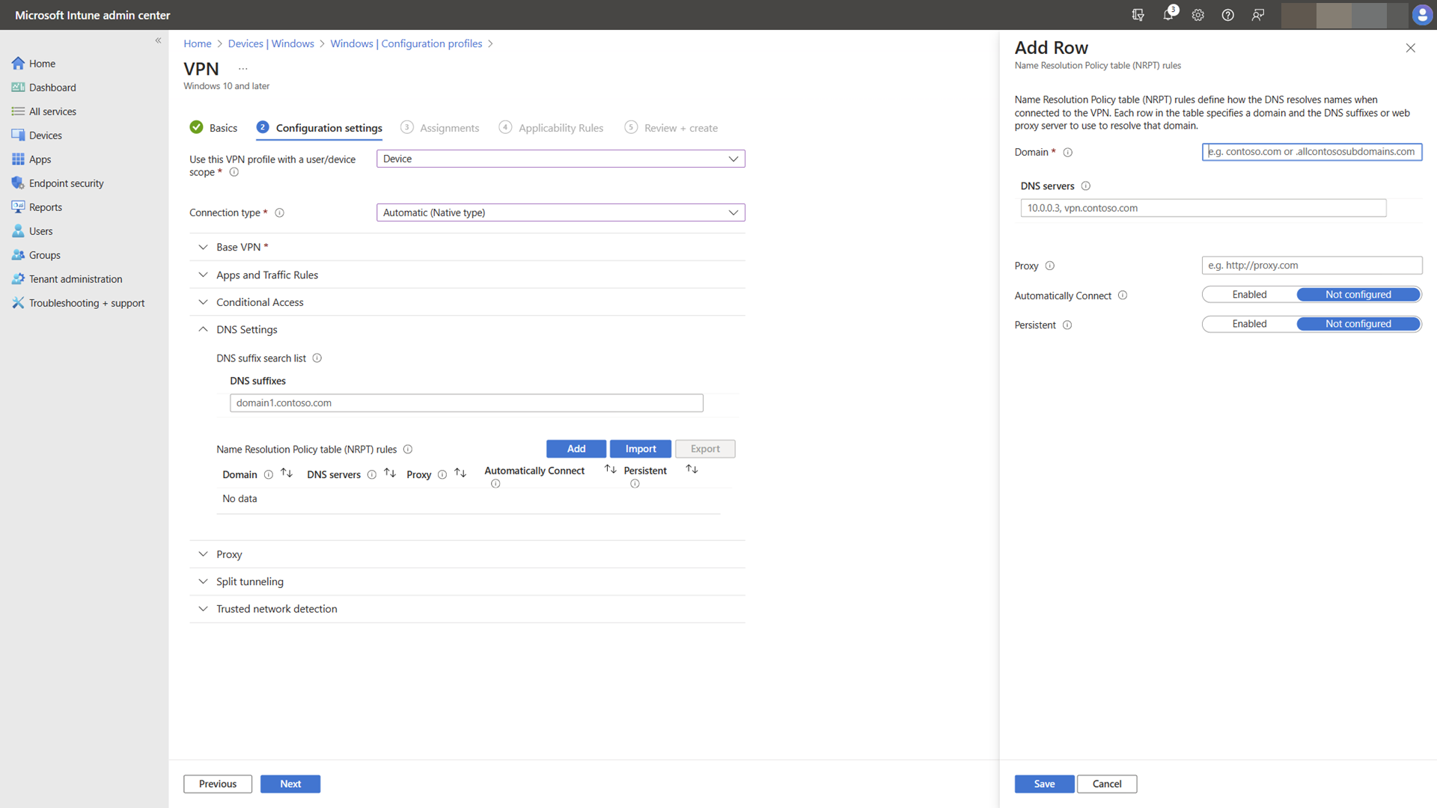Collapse the left navigation sidebar
This screenshot has width=1437, height=808.
click(158, 40)
